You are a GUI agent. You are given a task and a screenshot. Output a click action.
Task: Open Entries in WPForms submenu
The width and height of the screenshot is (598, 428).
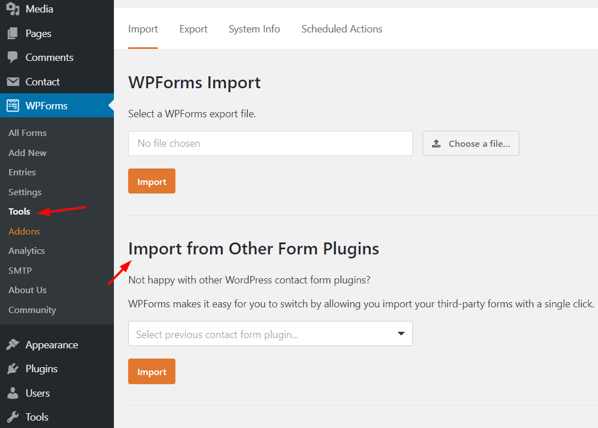click(x=22, y=172)
